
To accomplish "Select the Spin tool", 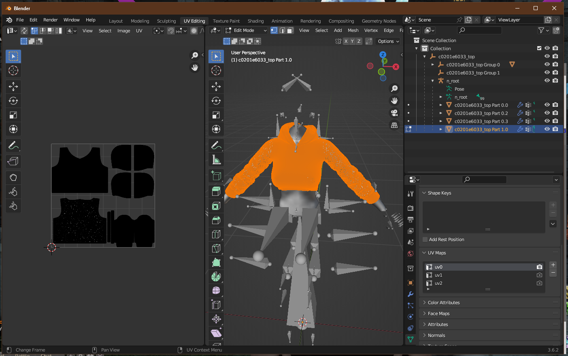I will [x=216, y=277].
